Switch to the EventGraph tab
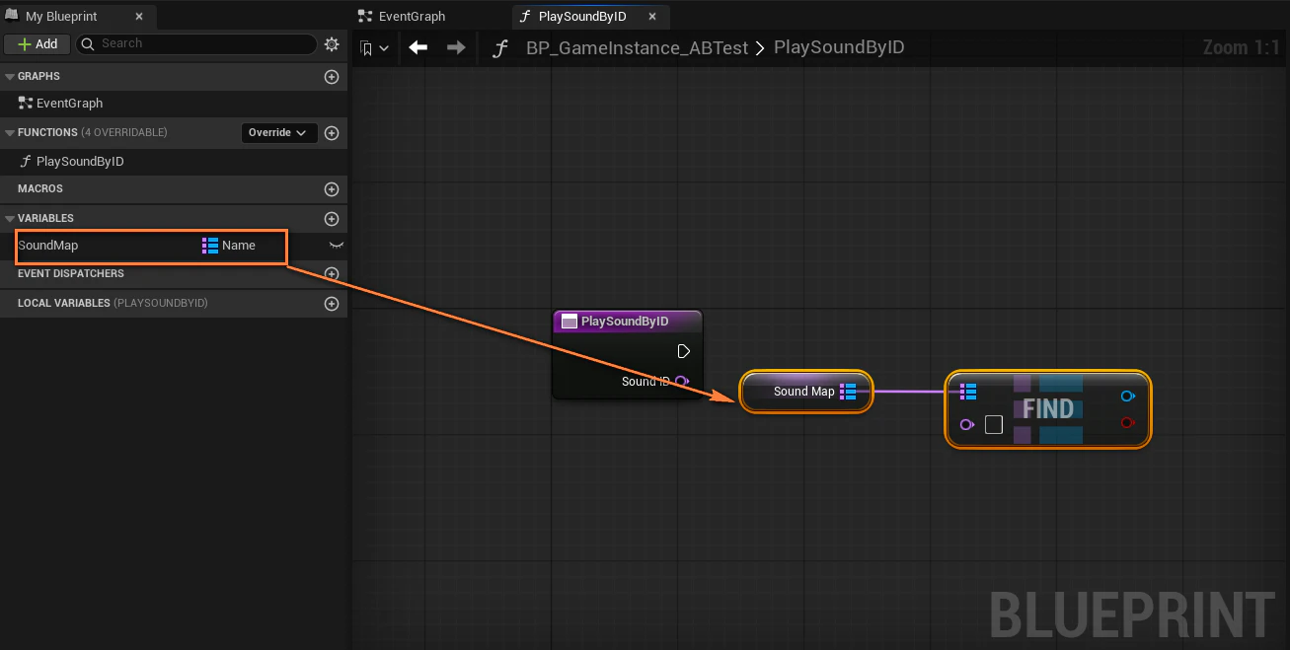 [x=412, y=17]
